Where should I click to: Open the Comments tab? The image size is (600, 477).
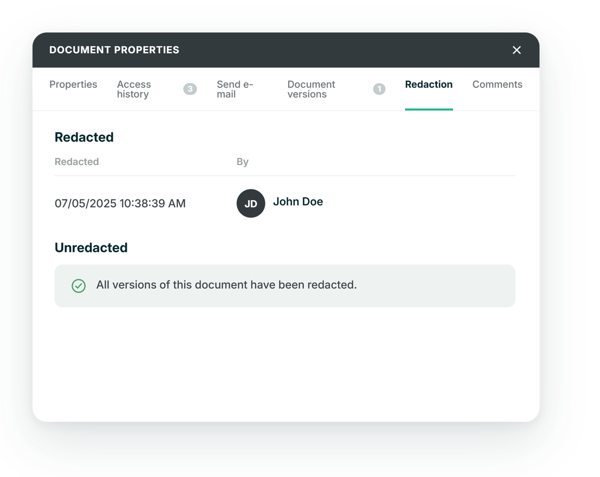[497, 84]
